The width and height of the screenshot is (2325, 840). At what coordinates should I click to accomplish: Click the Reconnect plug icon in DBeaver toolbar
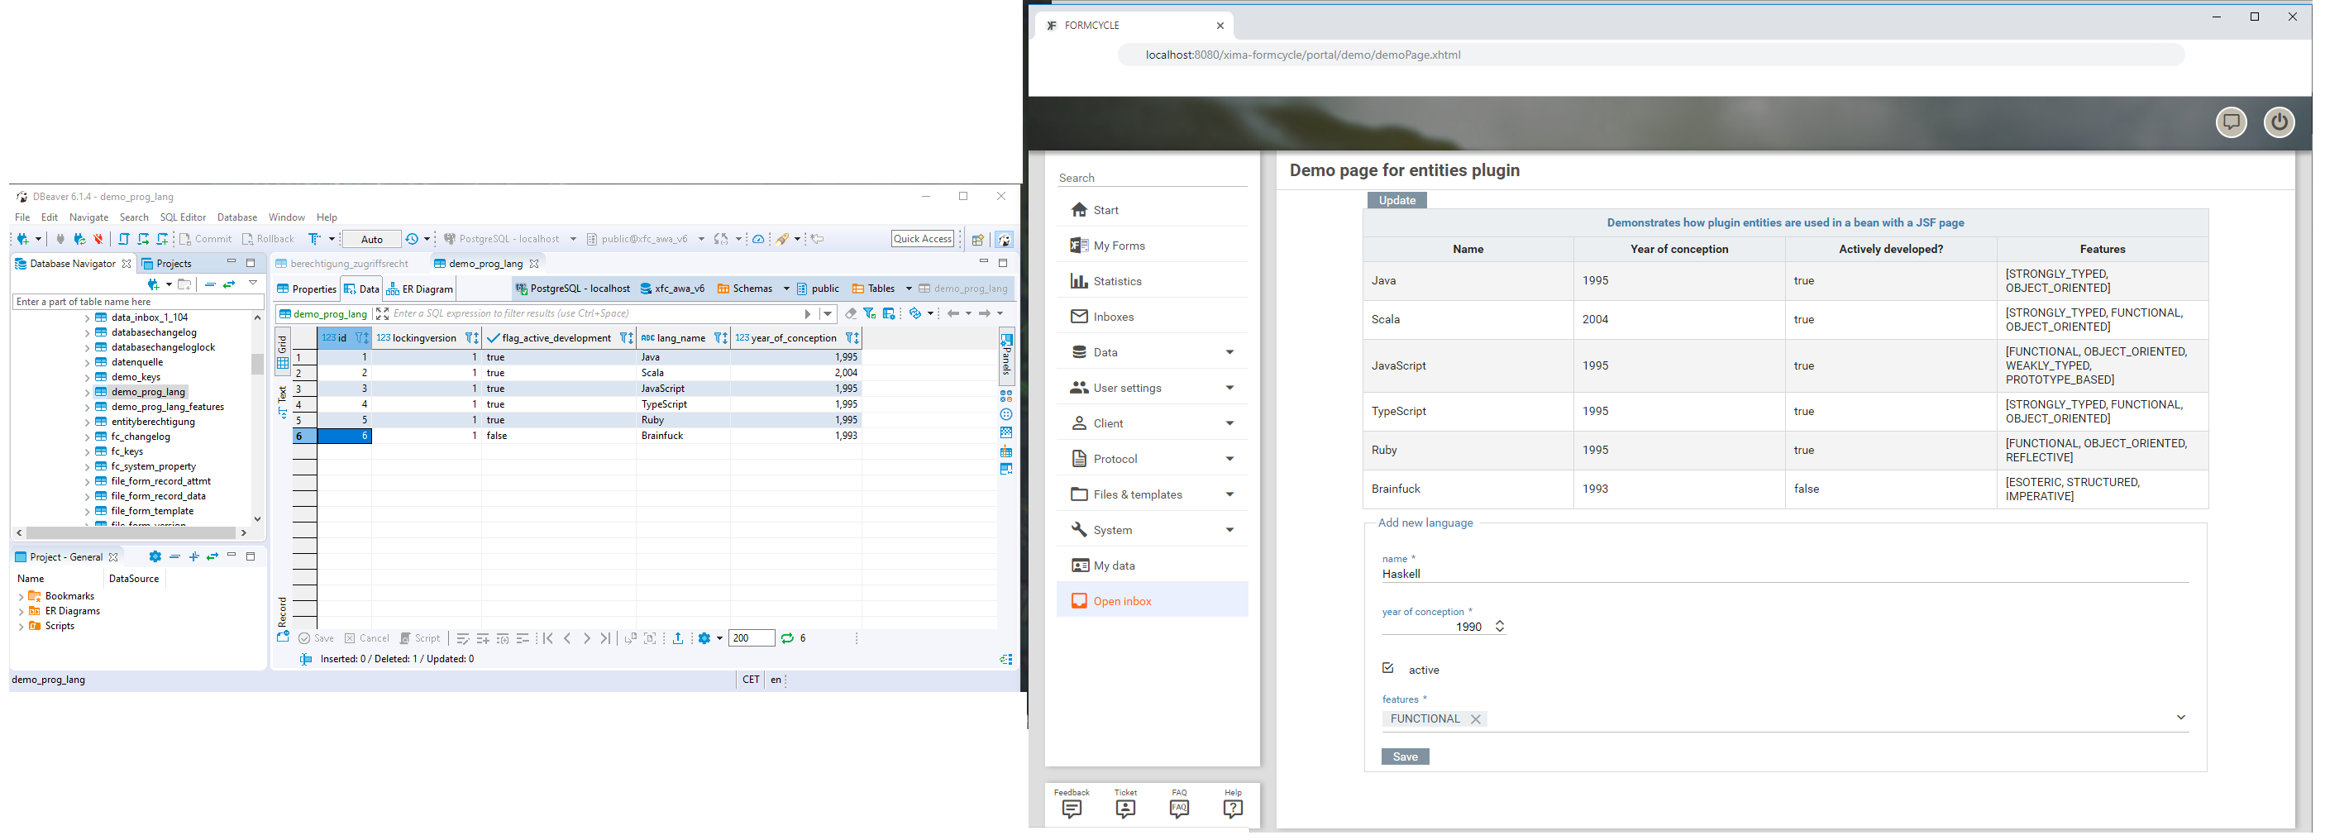pos(79,239)
